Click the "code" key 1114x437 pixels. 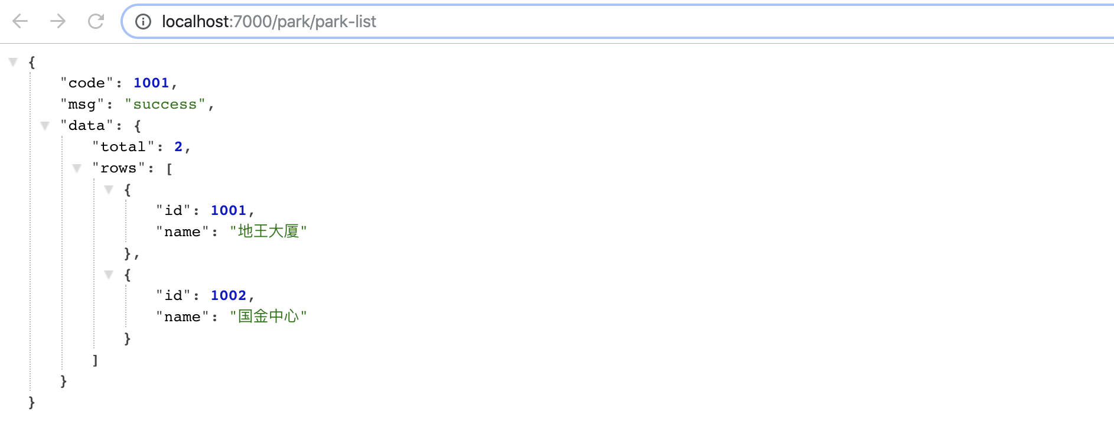[x=87, y=83]
